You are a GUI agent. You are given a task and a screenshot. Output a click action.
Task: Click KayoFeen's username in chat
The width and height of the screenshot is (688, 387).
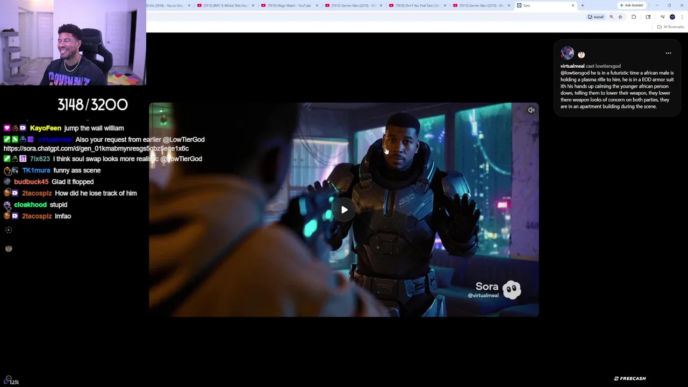(x=46, y=128)
